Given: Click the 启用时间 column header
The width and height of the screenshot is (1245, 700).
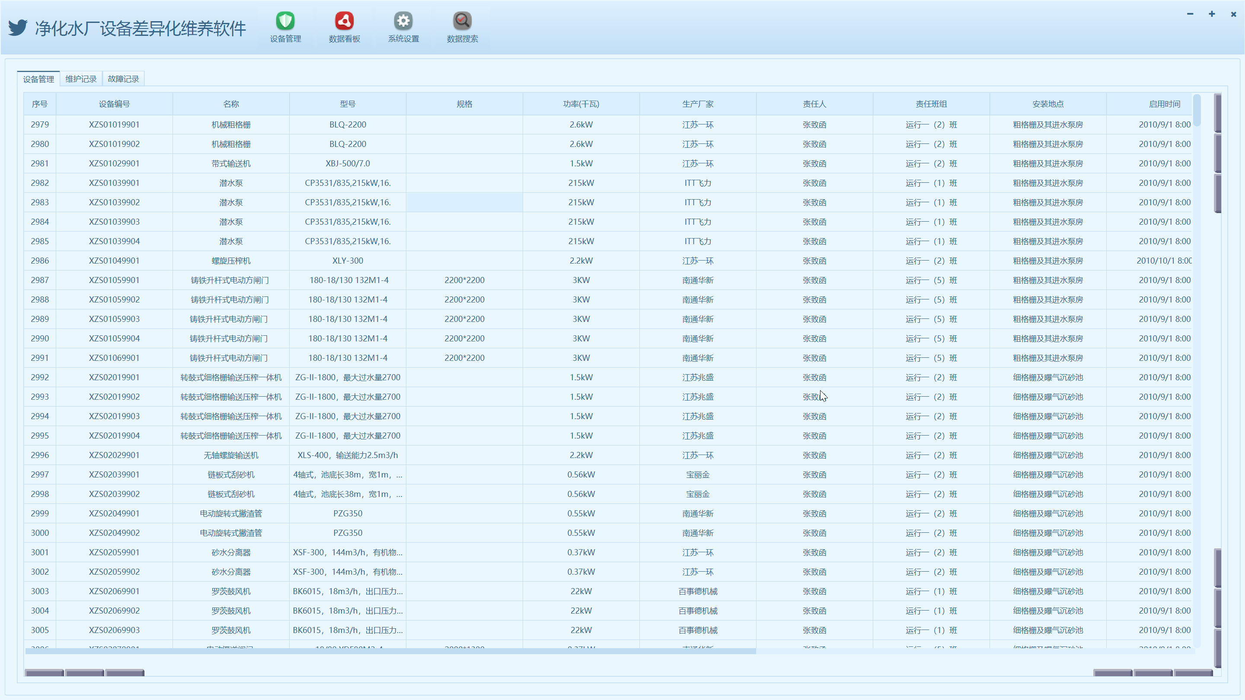Looking at the screenshot, I should [x=1164, y=104].
